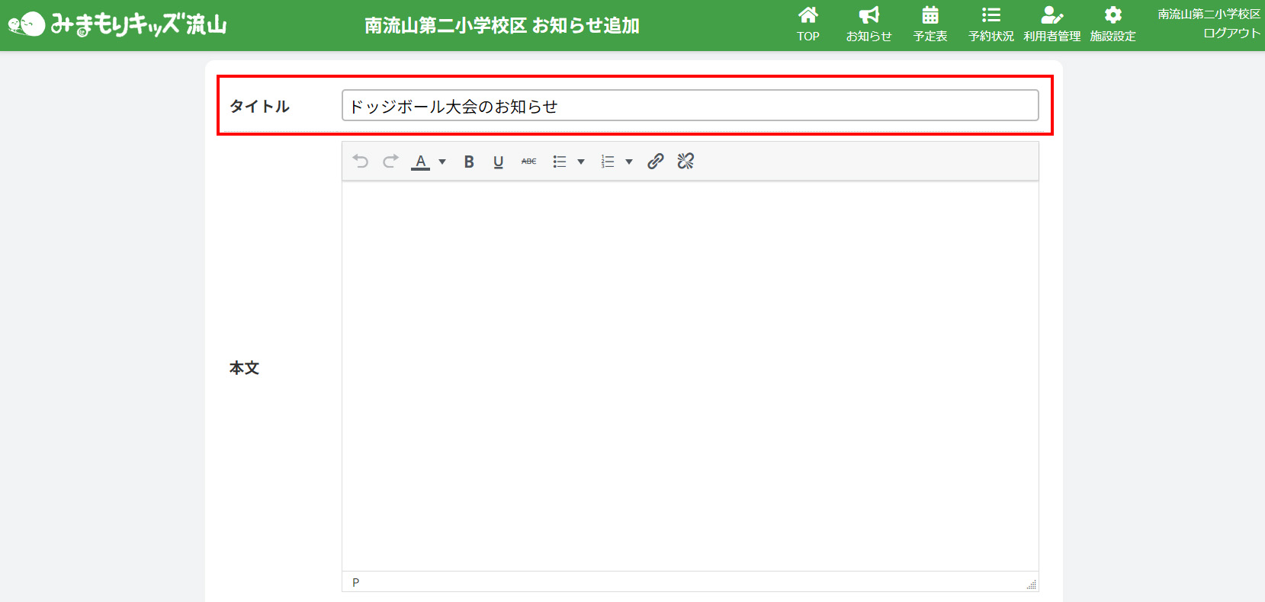The height and width of the screenshot is (602, 1265).
Task: Expand numbered list style options
Action: tap(629, 162)
